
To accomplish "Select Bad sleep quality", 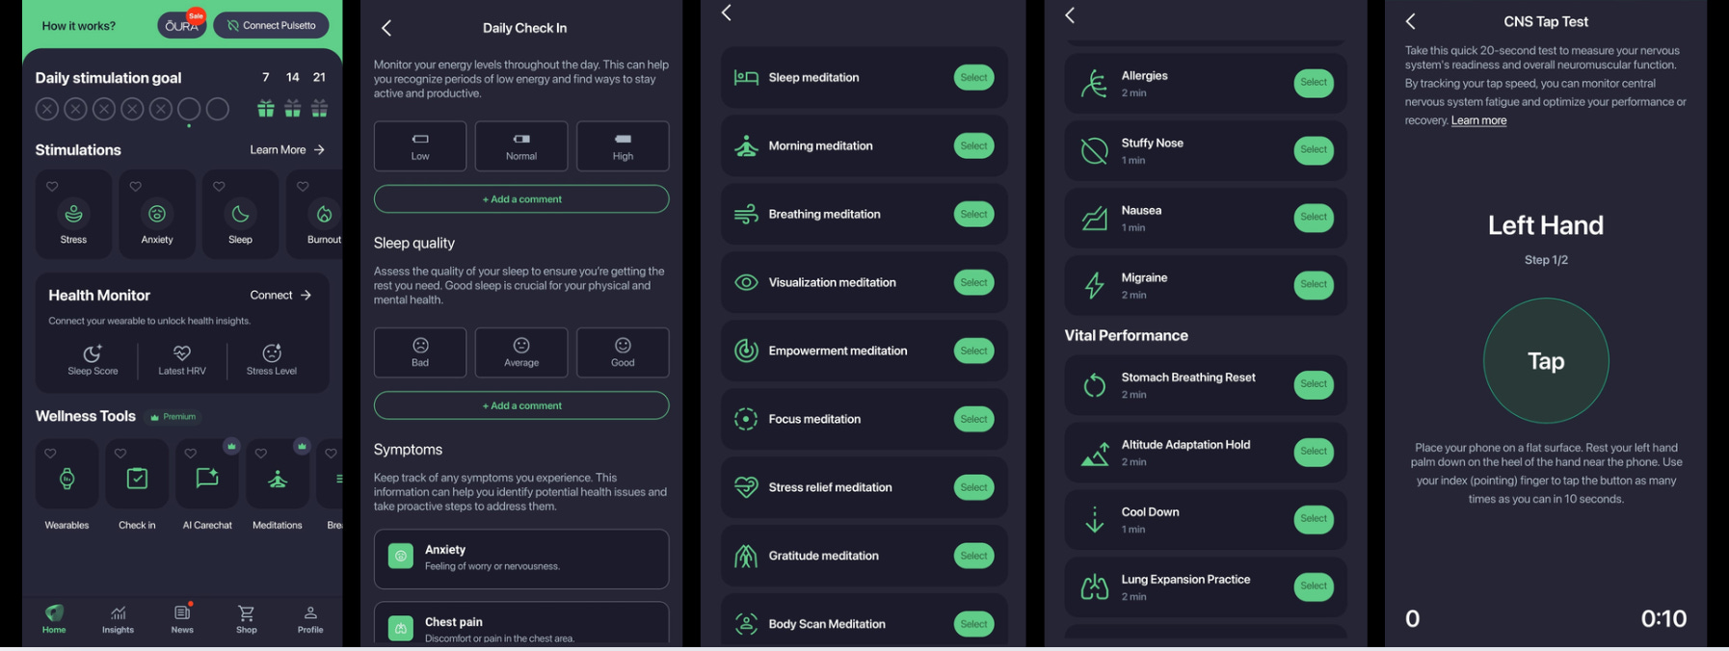I will 420,352.
